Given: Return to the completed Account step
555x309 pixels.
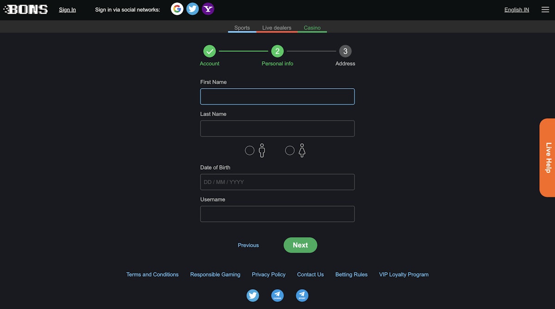Looking at the screenshot, I should (x=210, y=51).
